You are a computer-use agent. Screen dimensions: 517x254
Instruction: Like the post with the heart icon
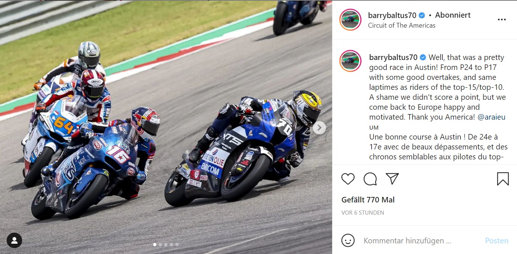(348, 179)
